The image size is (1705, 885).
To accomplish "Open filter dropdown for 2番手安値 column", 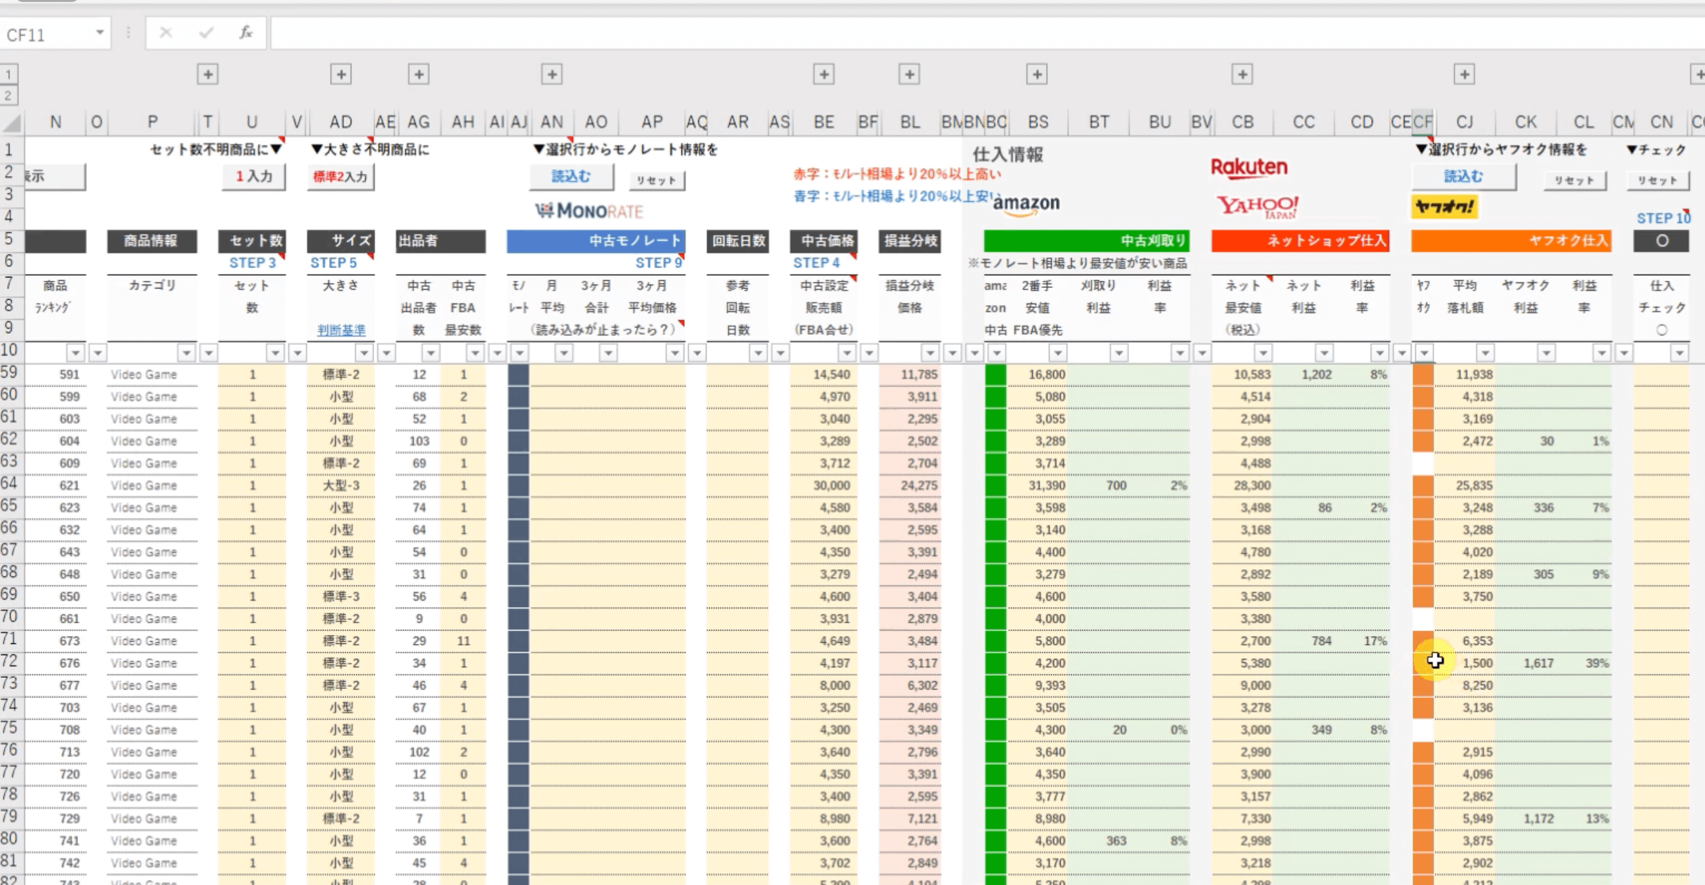I will [x=1058, y=353].
